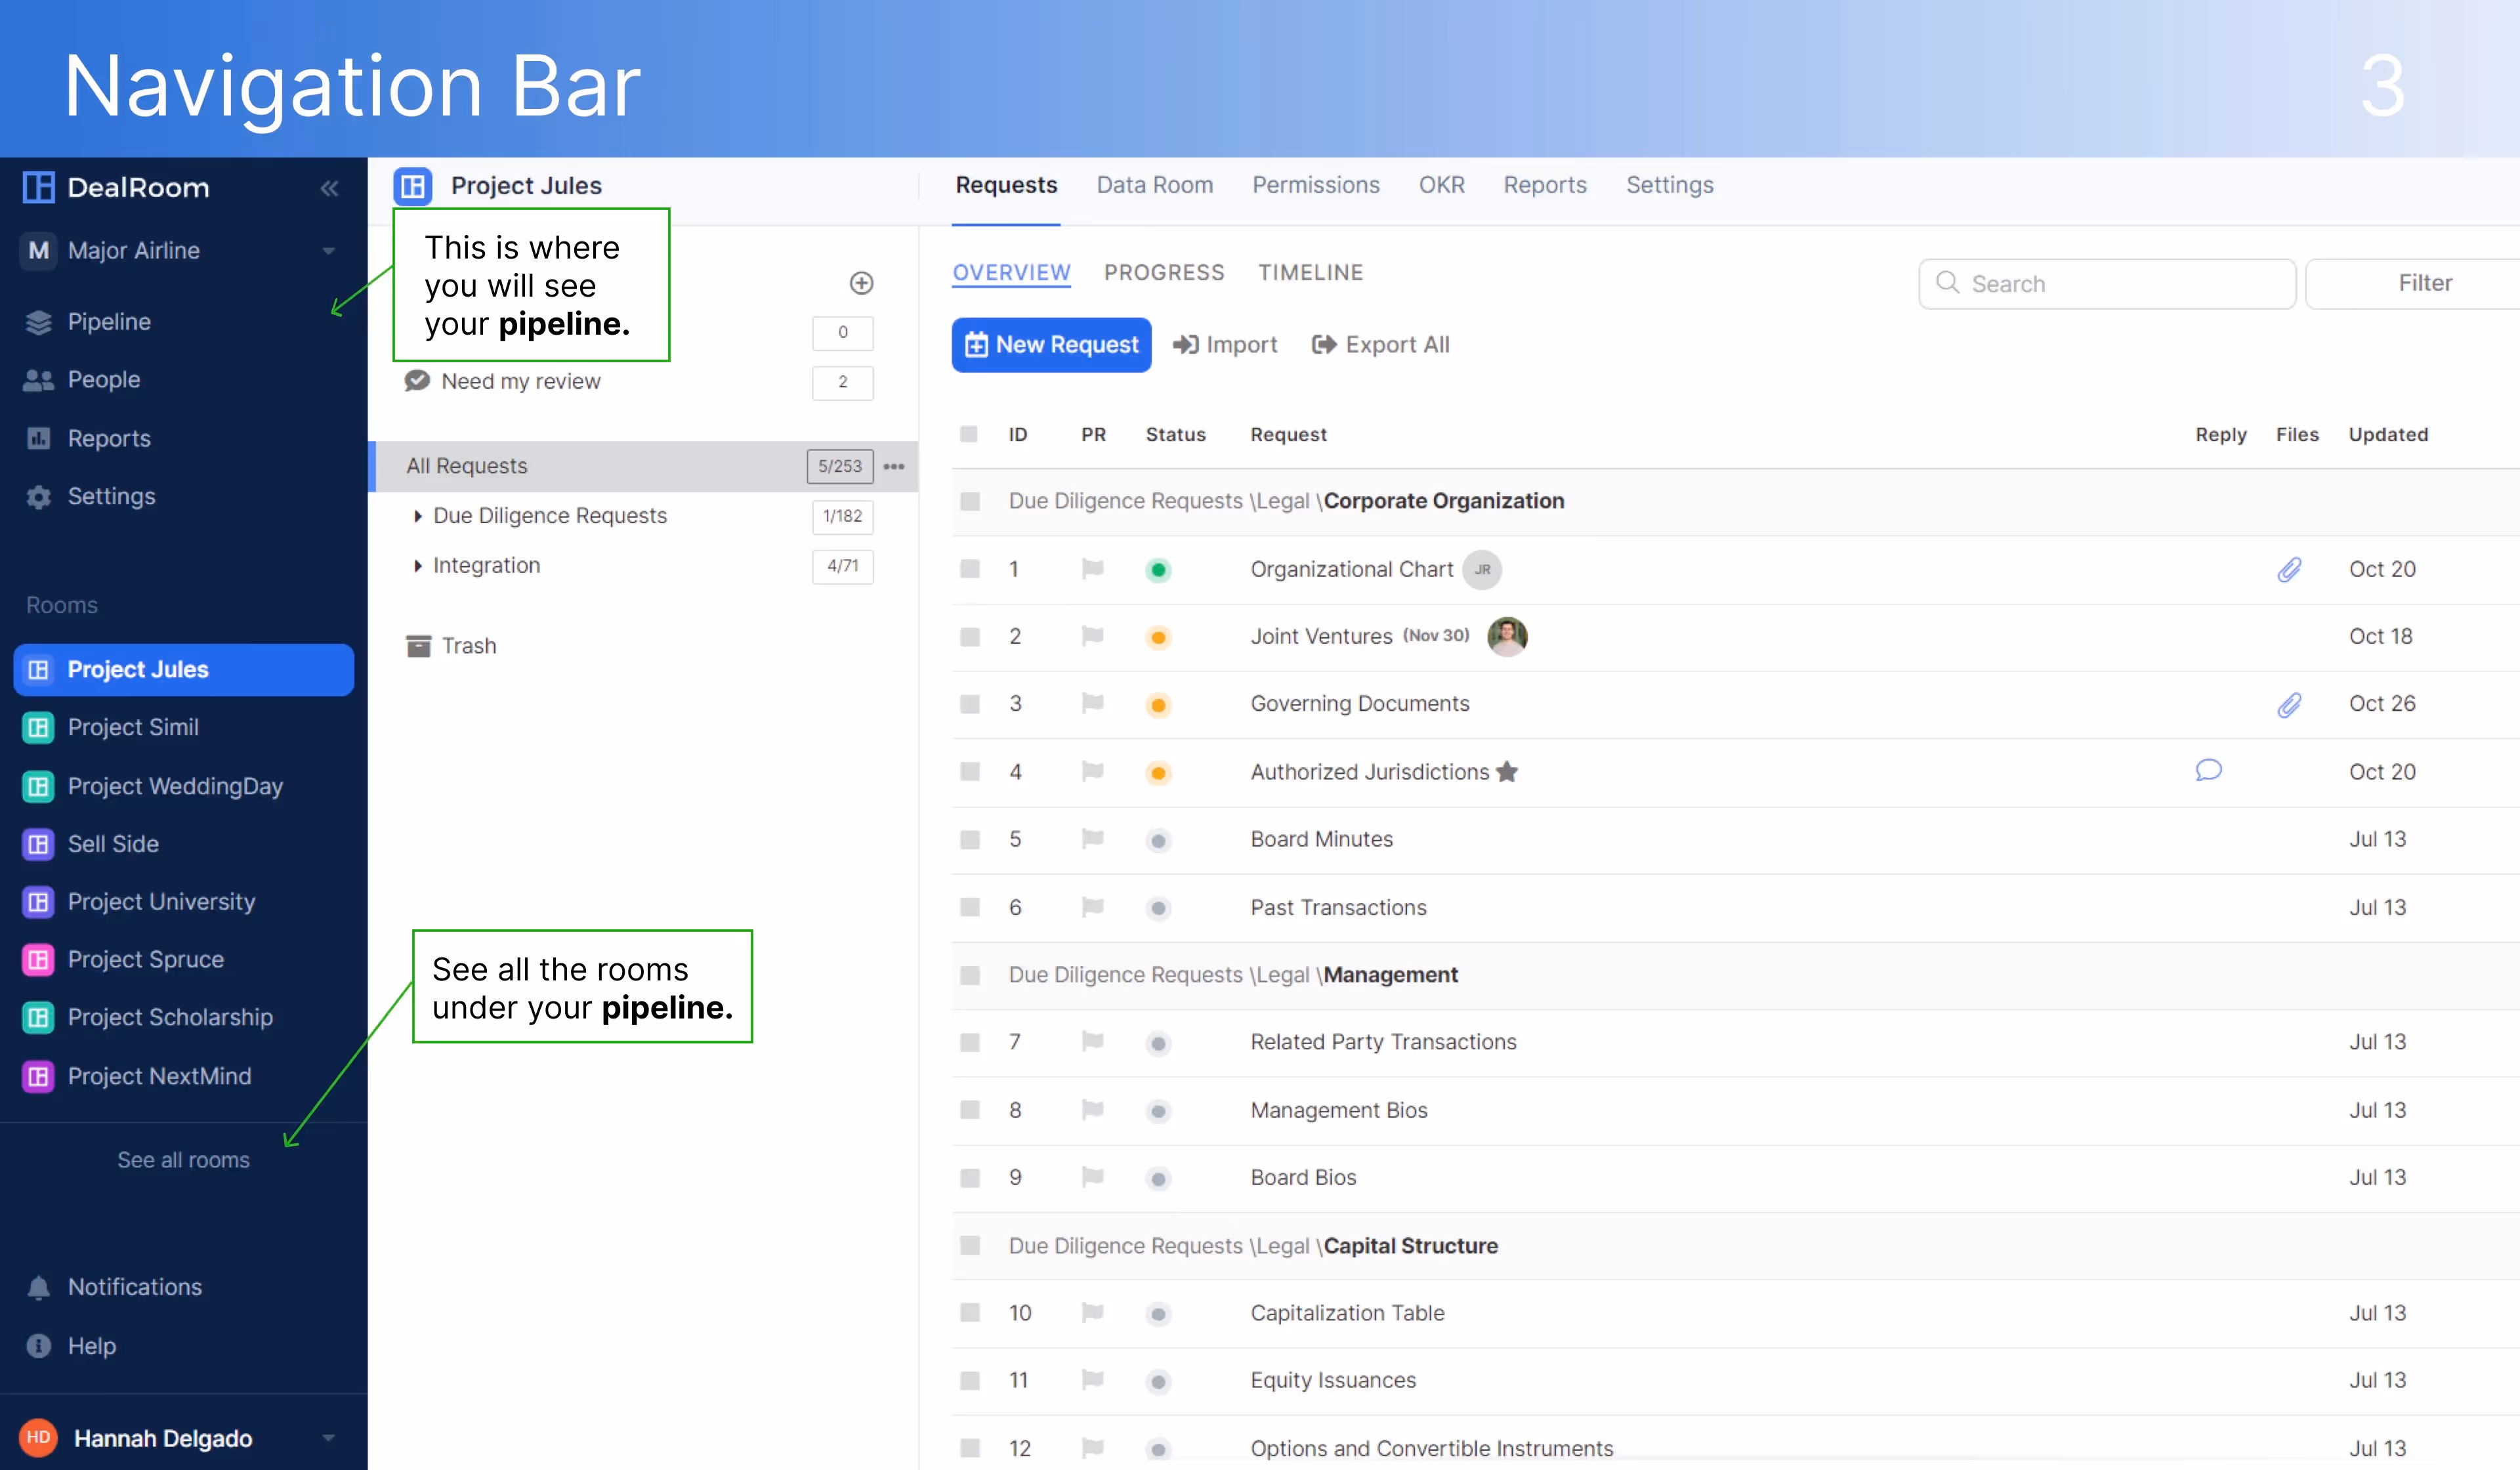Expand the Integration request list
Viewport: 2520px width, 1470px height.
pos(419,565)
